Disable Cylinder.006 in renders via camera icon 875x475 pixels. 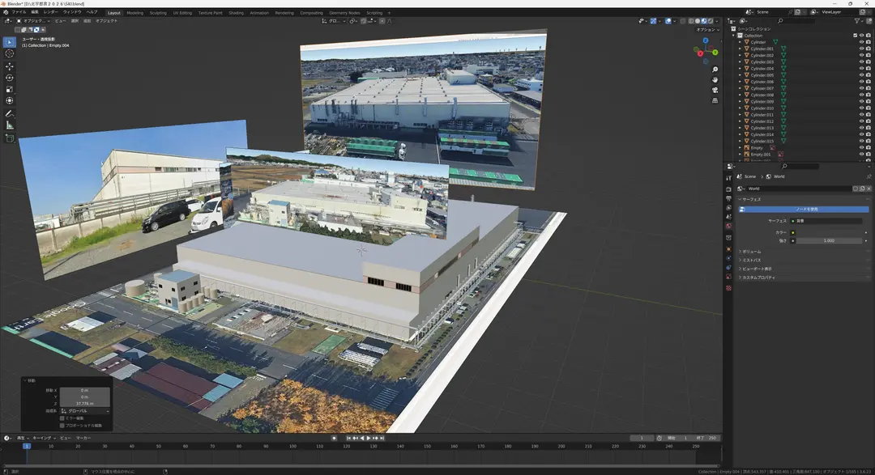(x=868, y=82)
